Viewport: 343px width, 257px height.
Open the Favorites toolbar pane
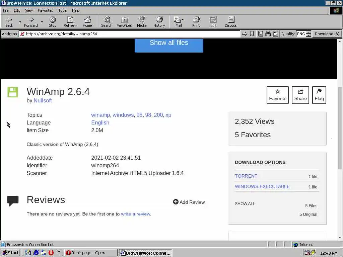click(x=124, y=22)
